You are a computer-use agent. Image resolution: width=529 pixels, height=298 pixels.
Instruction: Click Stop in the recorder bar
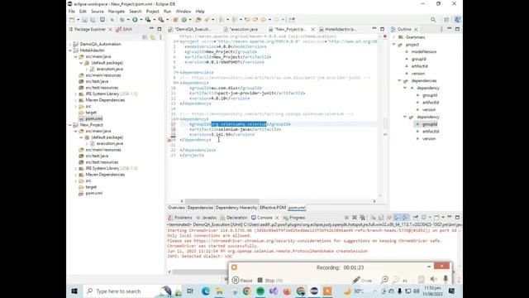(x=270, y=280)
